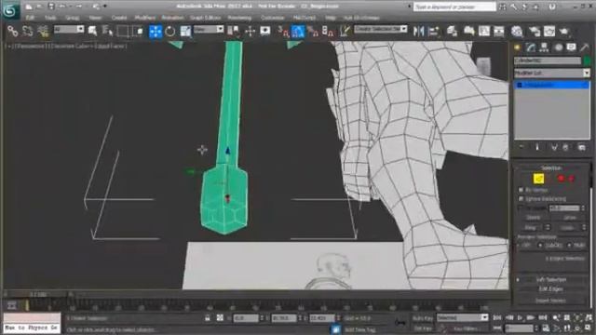This screenshot has height=335, width=596.
Task: Select the Polygon sub-object level icon
Action: (561, 178)
